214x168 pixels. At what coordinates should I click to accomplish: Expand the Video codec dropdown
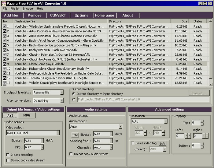coord(58,133)
